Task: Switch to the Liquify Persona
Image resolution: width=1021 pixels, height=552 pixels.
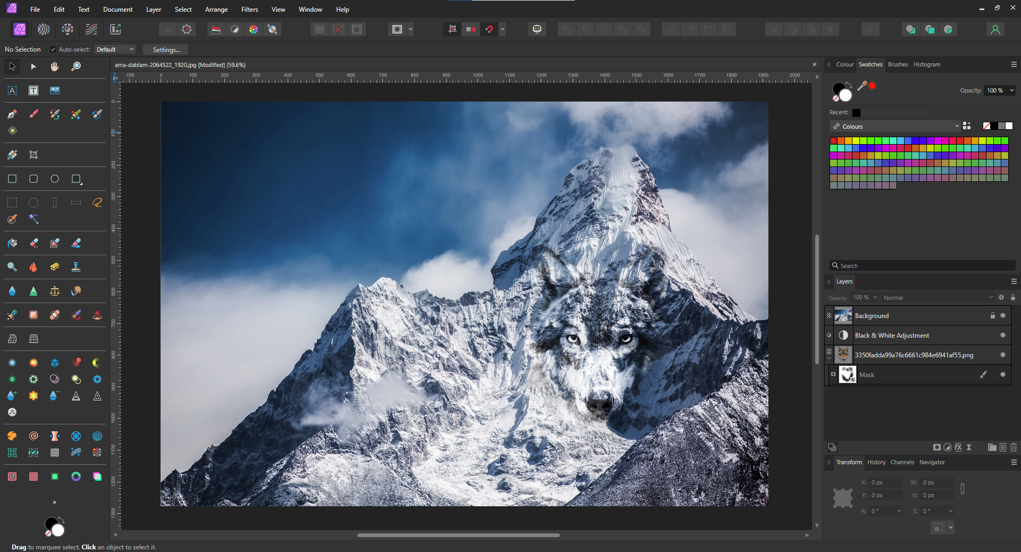Action: pos(44,29)
